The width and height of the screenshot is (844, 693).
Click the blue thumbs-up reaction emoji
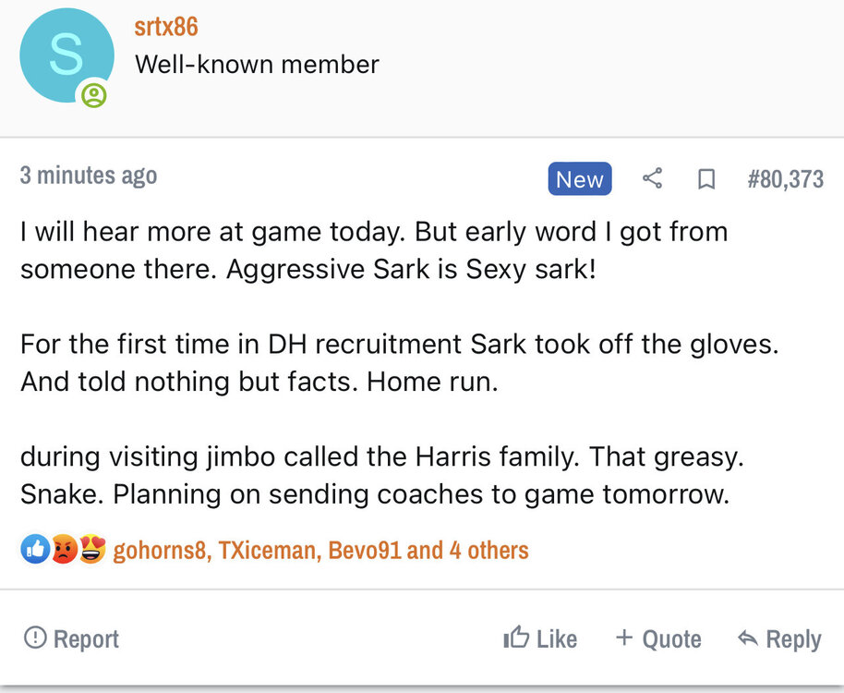point(34,551)
